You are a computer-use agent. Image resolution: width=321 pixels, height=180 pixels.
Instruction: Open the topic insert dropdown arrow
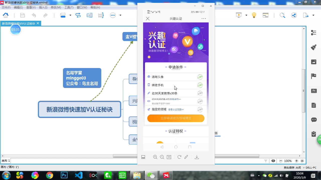point(70,15)
